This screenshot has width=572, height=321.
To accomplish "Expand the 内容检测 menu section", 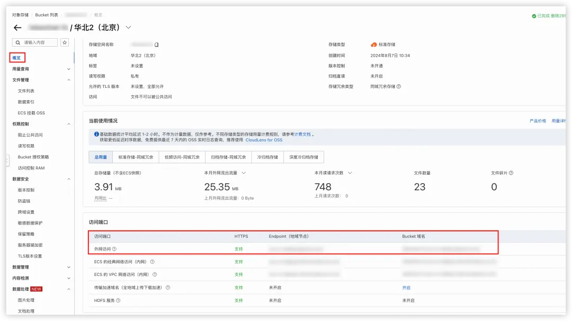I will pos(68,278).
